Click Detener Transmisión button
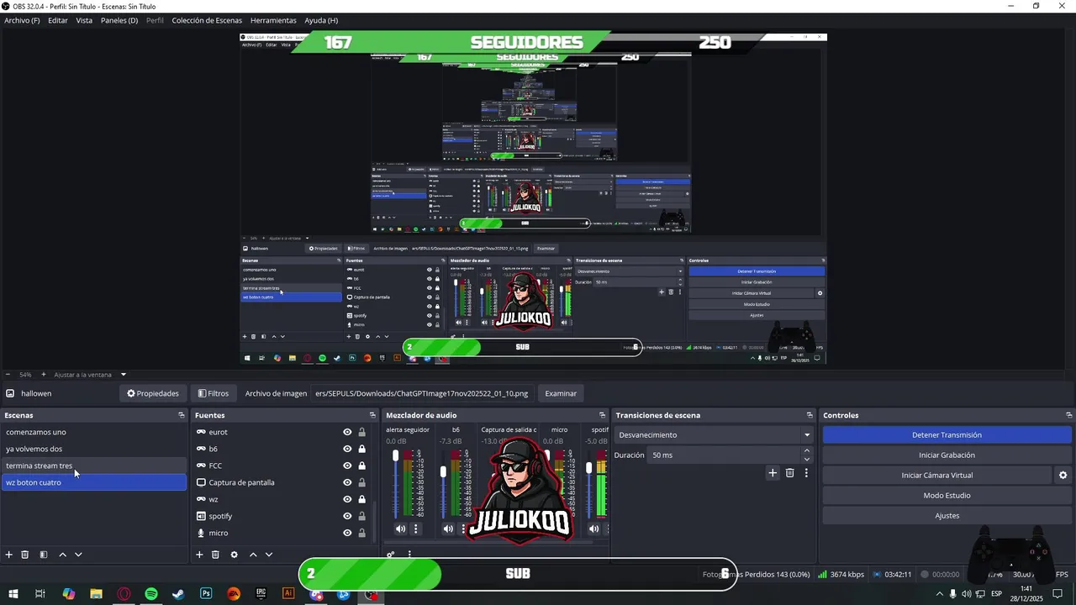1076x605 pixels. pyautogui.click(x=947, y=435)
